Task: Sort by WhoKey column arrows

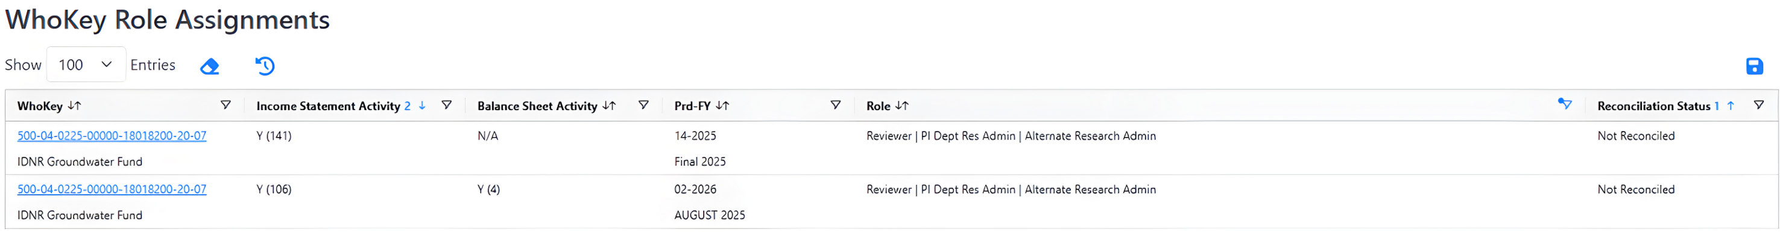Action: tap(75, 106)
